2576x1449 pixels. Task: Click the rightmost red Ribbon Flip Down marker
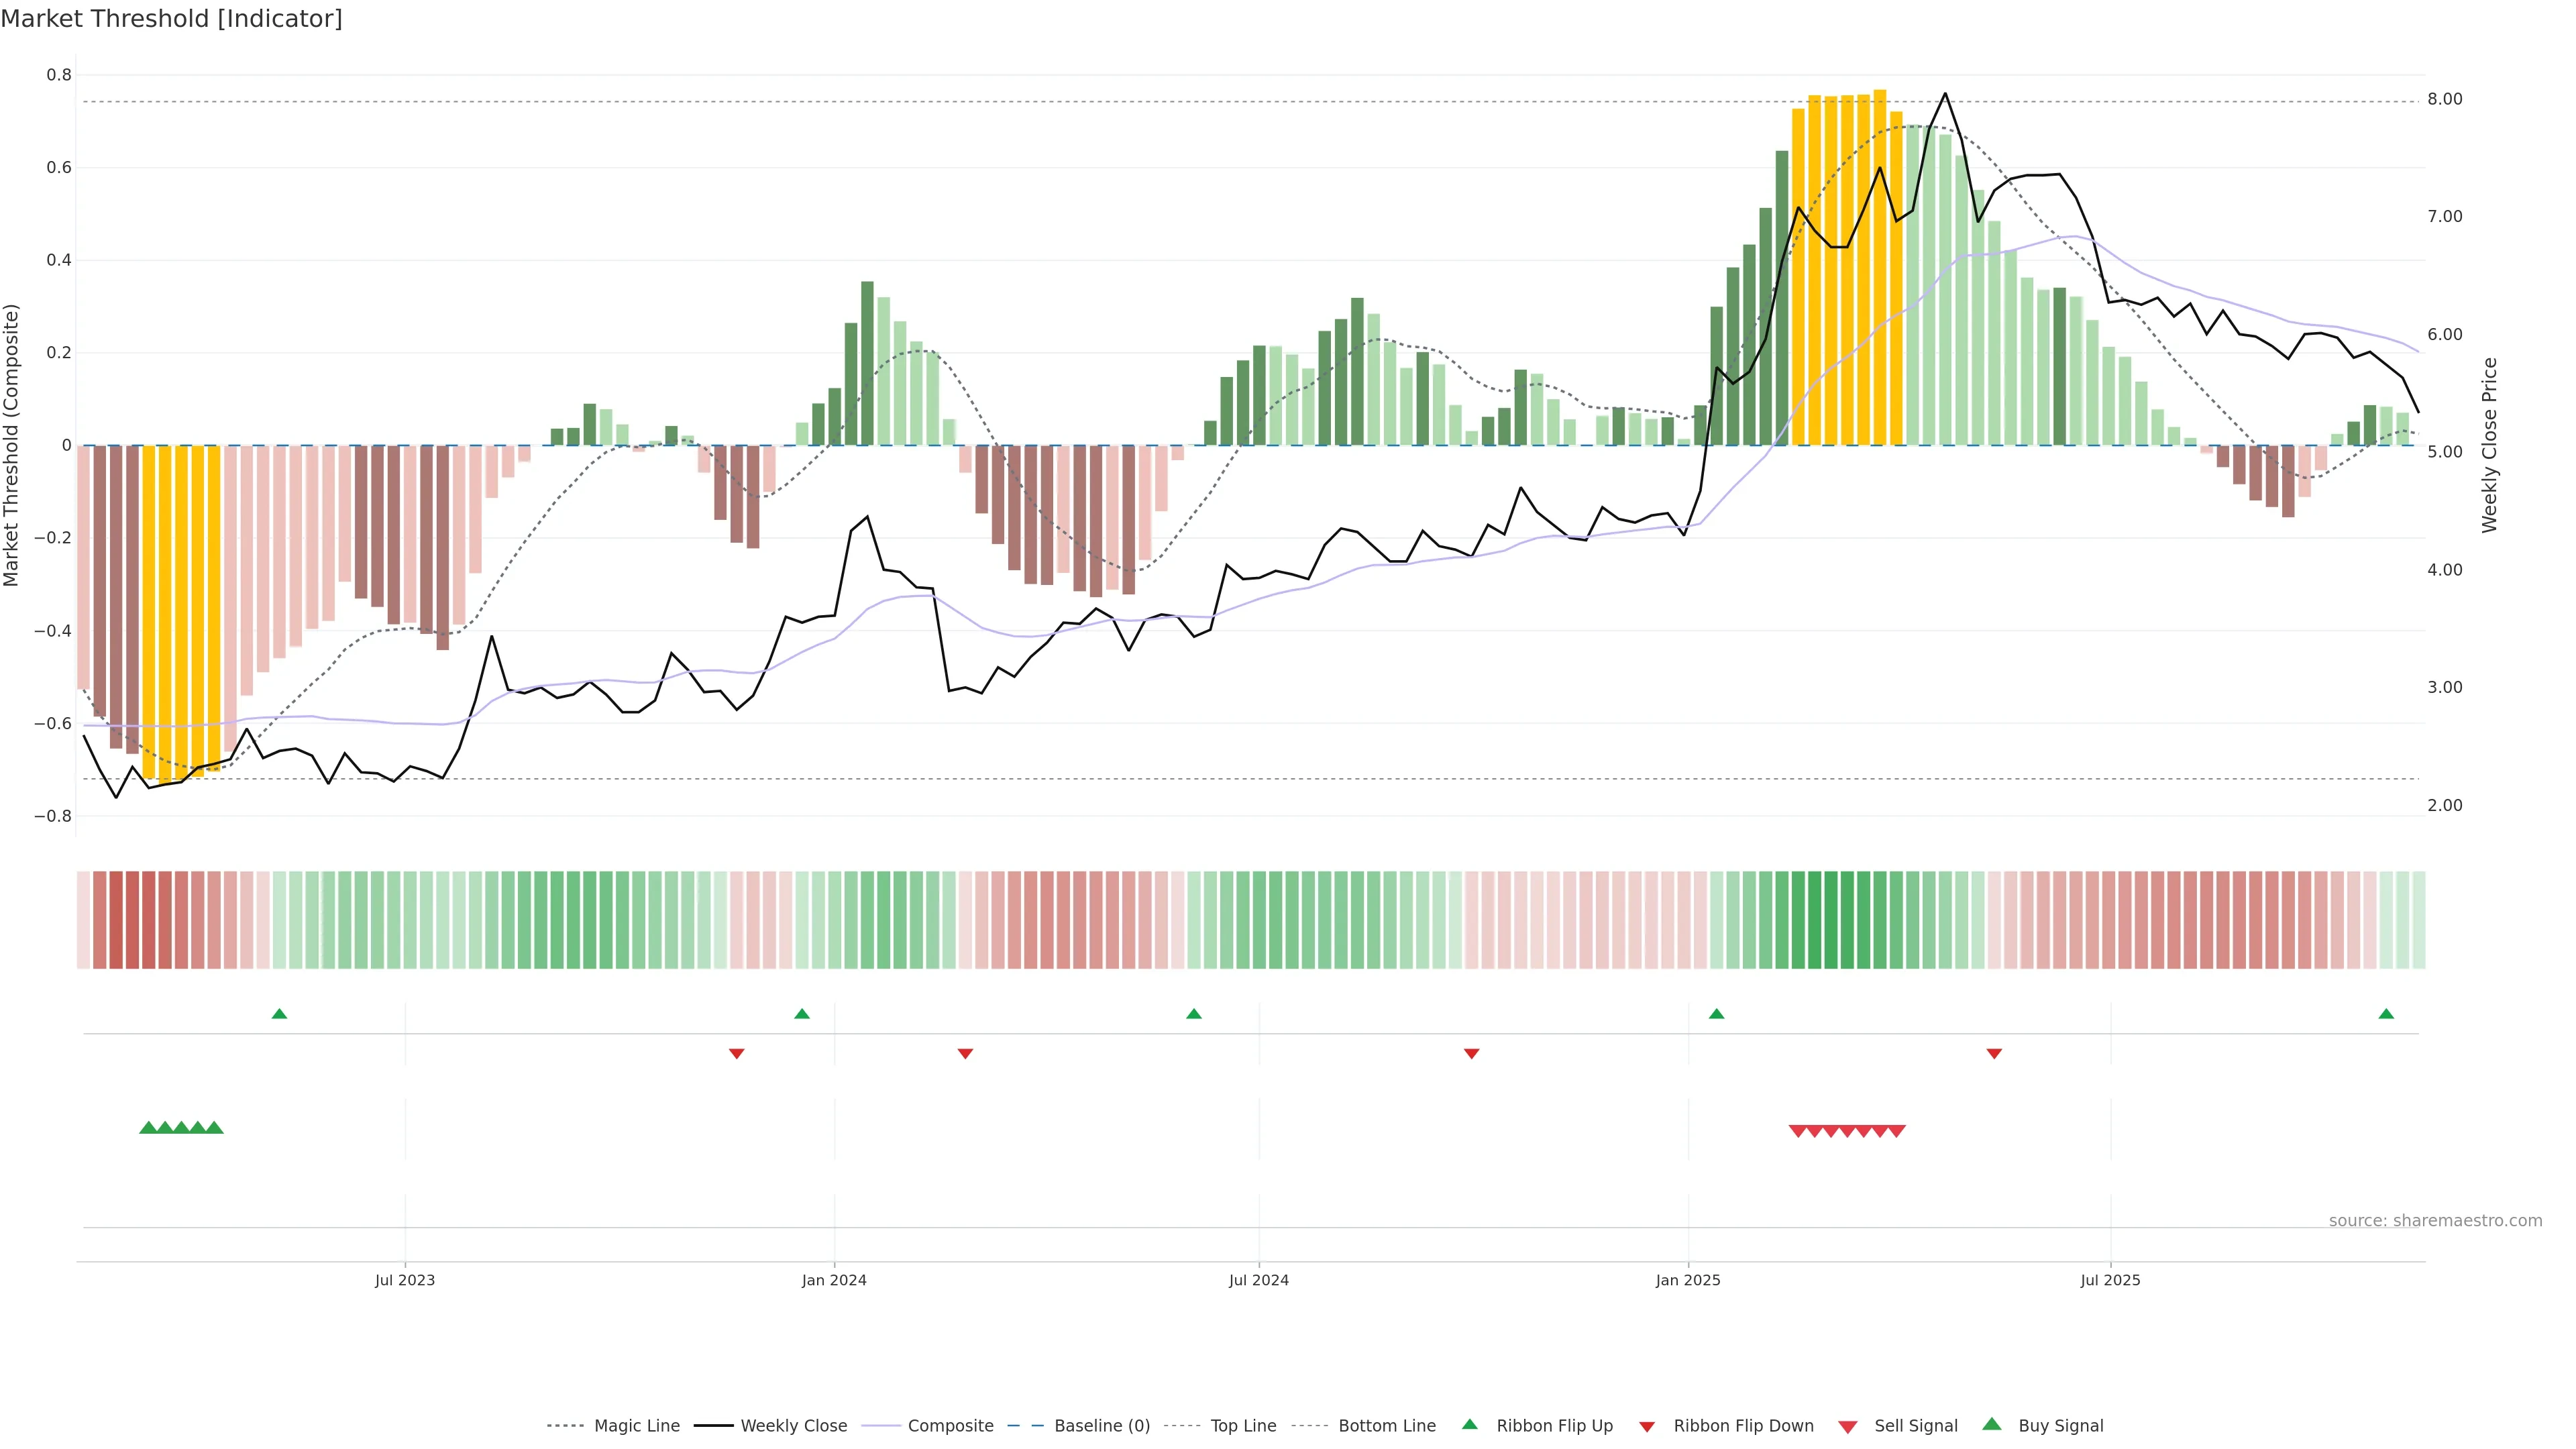[1994, 1053]
